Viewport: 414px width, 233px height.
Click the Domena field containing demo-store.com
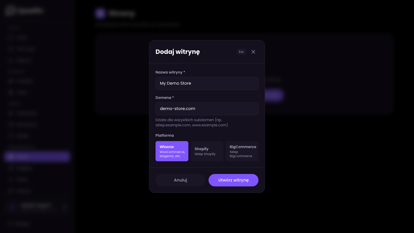tap(207, 109)
